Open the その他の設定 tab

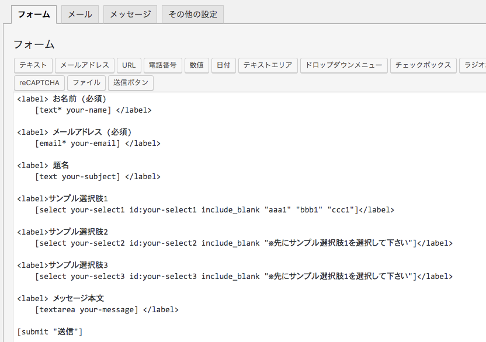tap(193, 15)
